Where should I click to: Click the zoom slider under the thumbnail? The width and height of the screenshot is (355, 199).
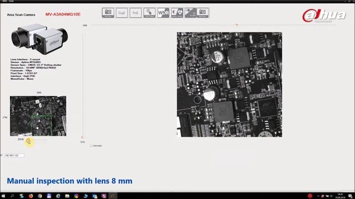36,140
